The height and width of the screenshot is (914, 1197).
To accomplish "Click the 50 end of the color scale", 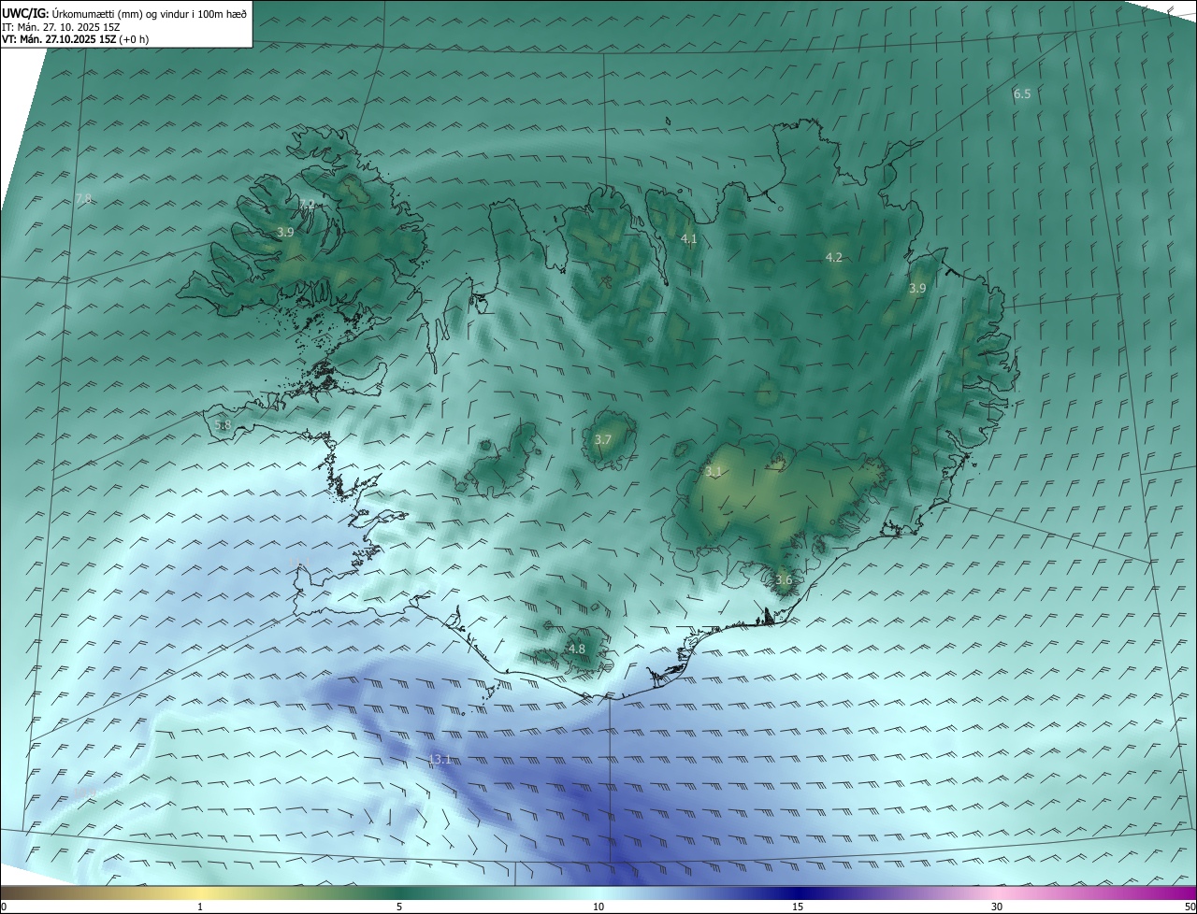I will click(1190, 907).
